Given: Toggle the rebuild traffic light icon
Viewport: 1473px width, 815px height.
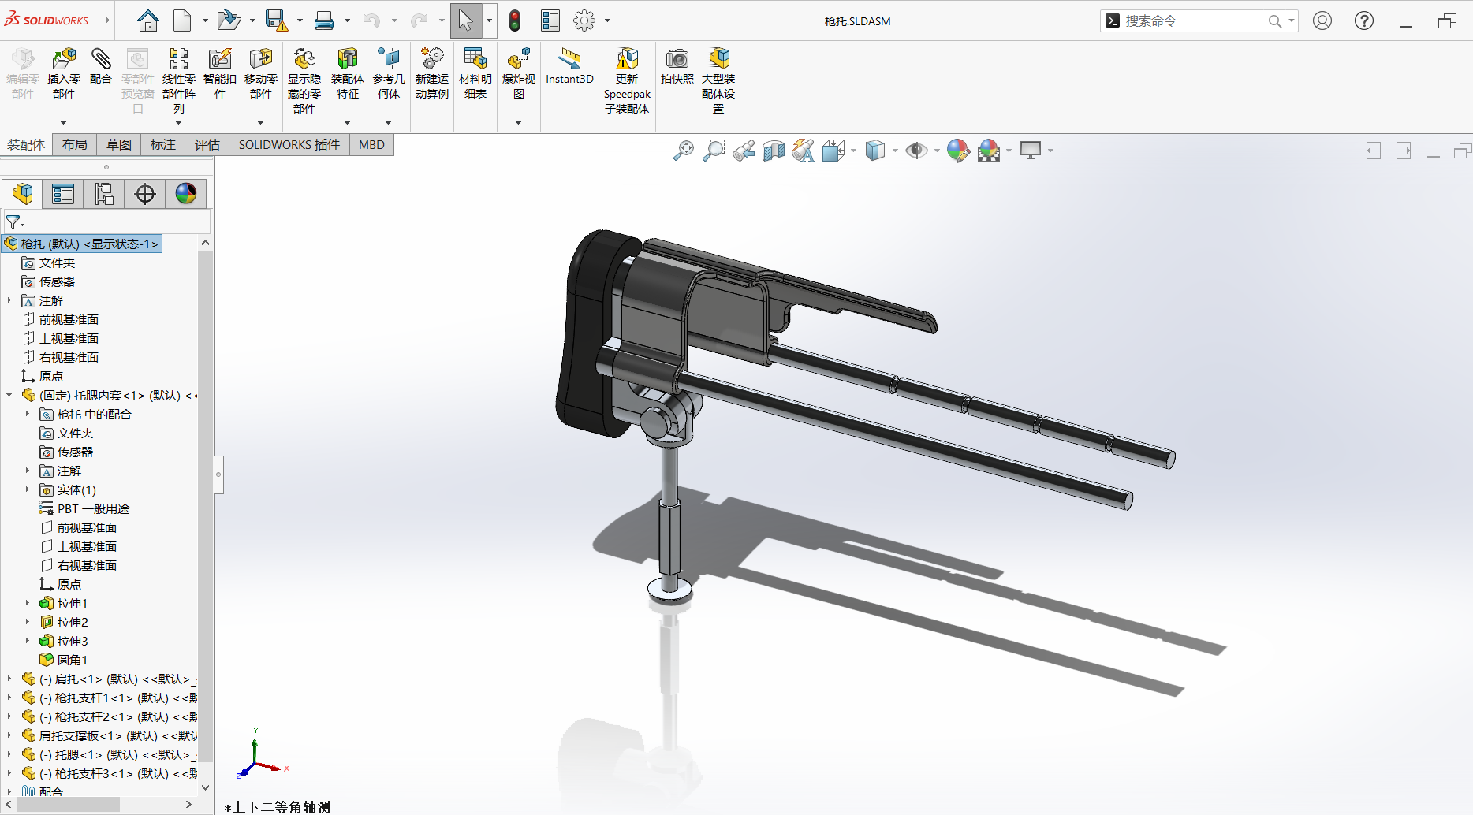Looking at the screenshot, I should [515, 20].
